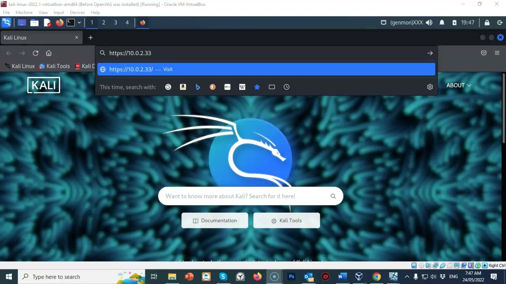The height and width of the screenshot is (284, 506).
Task: Click the network display icon beside genmon
Action: (x=383, y=22)
